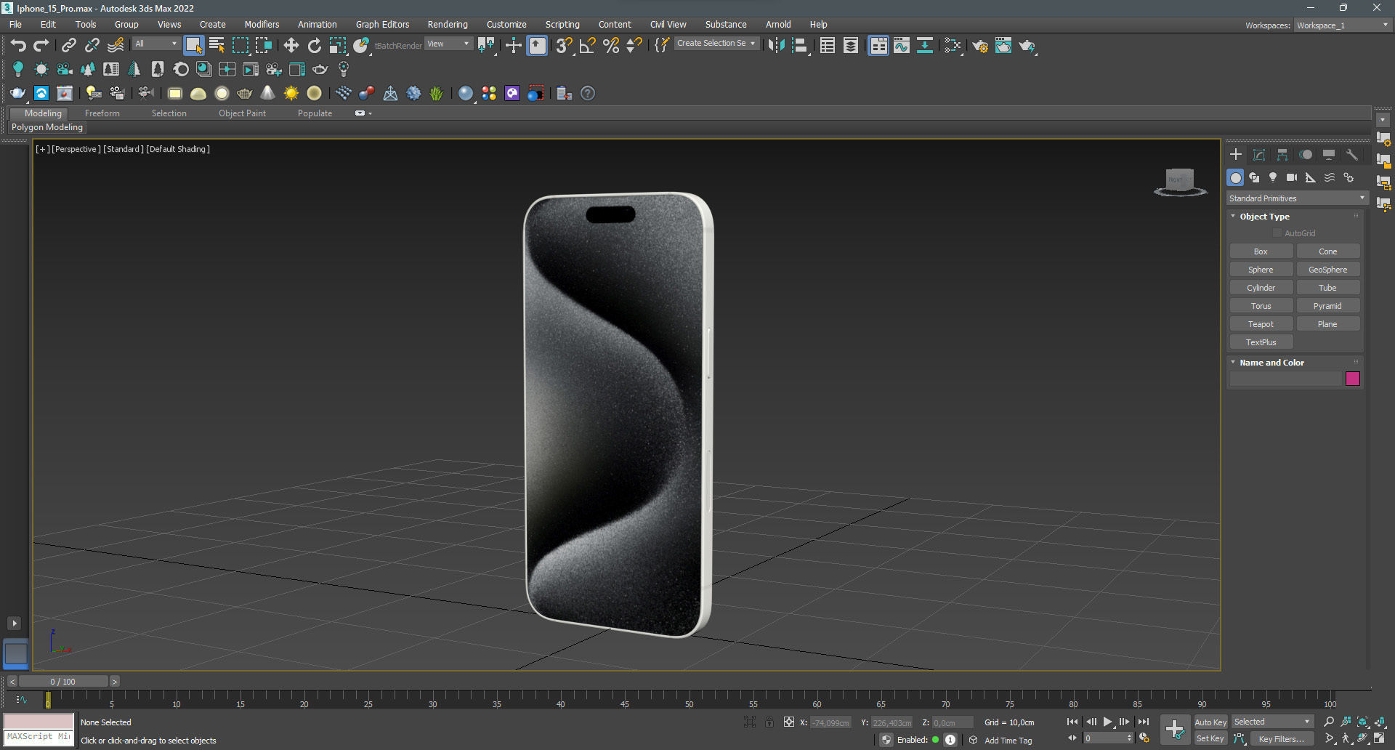
Task: Click the TextPlus button
Action: (1261, 342)
